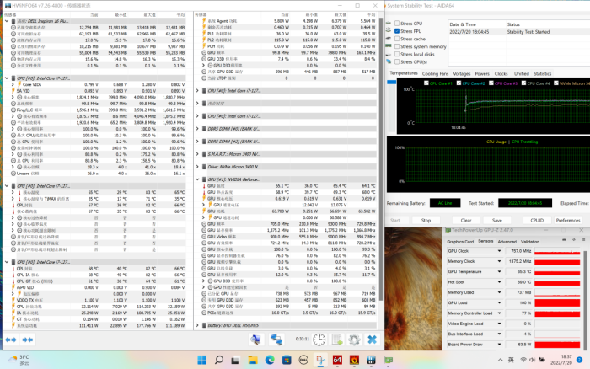Viewport: 590px width, 369px height.
Task: Uncheck the Stress FPU checkbox
Action: (x=397, y=31)
